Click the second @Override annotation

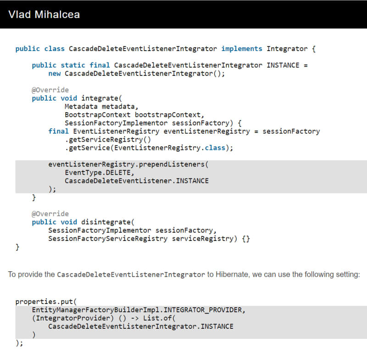[x=50, y=214]
